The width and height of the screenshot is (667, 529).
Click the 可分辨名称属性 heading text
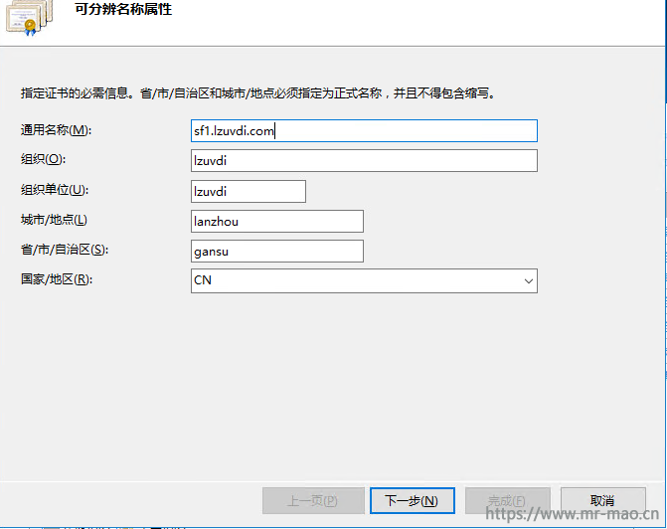[123, 9]
